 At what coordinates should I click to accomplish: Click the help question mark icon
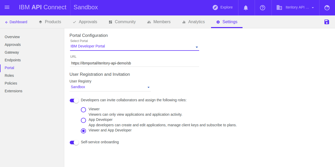262,8
